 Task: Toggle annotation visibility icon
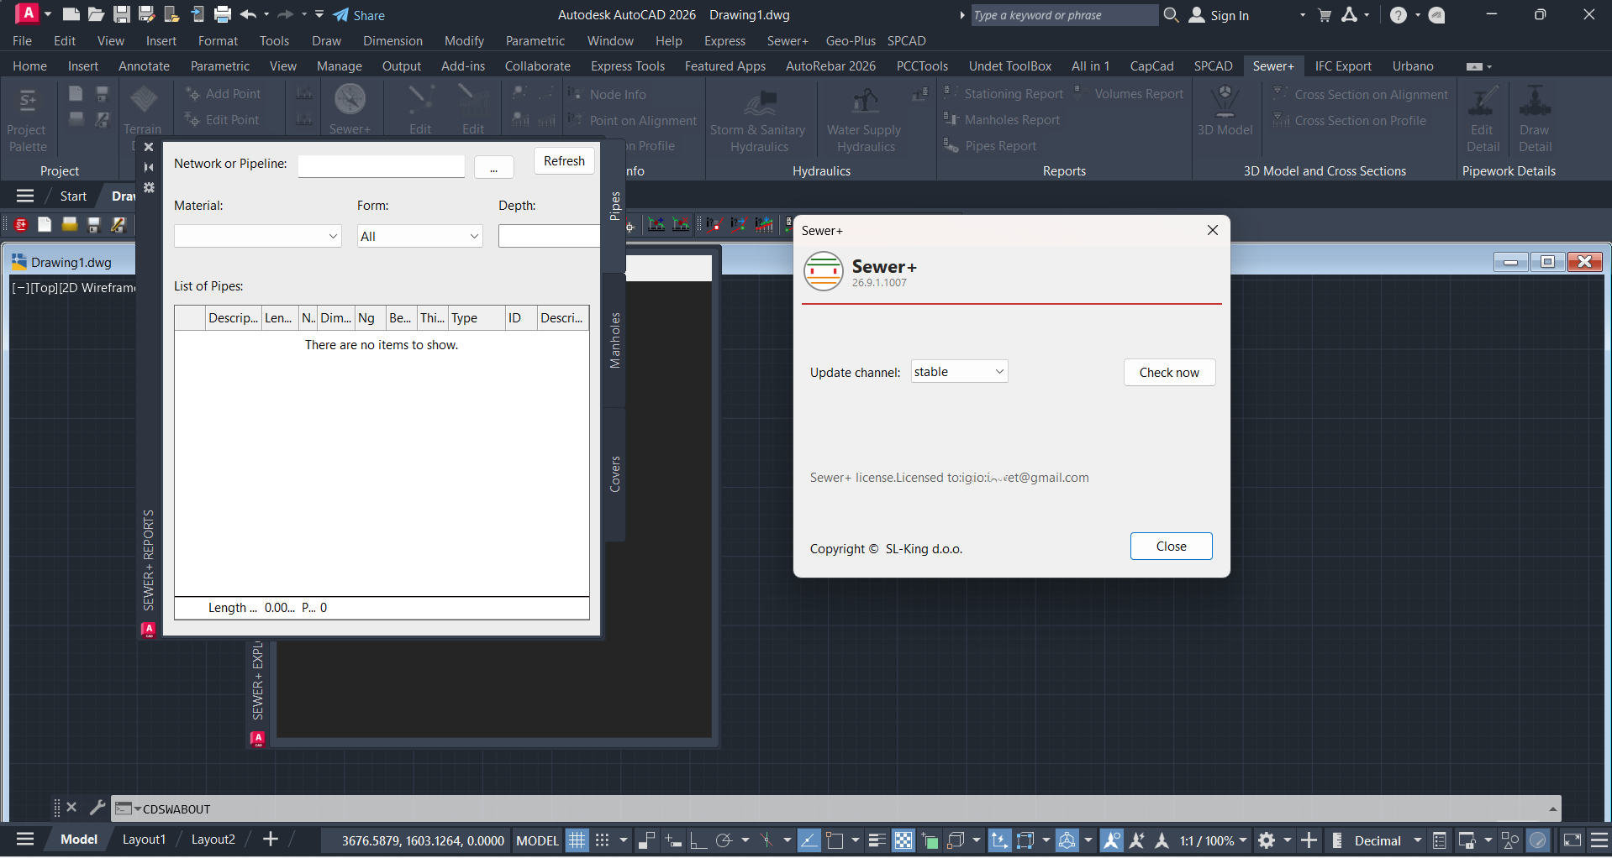point(1111,840)
